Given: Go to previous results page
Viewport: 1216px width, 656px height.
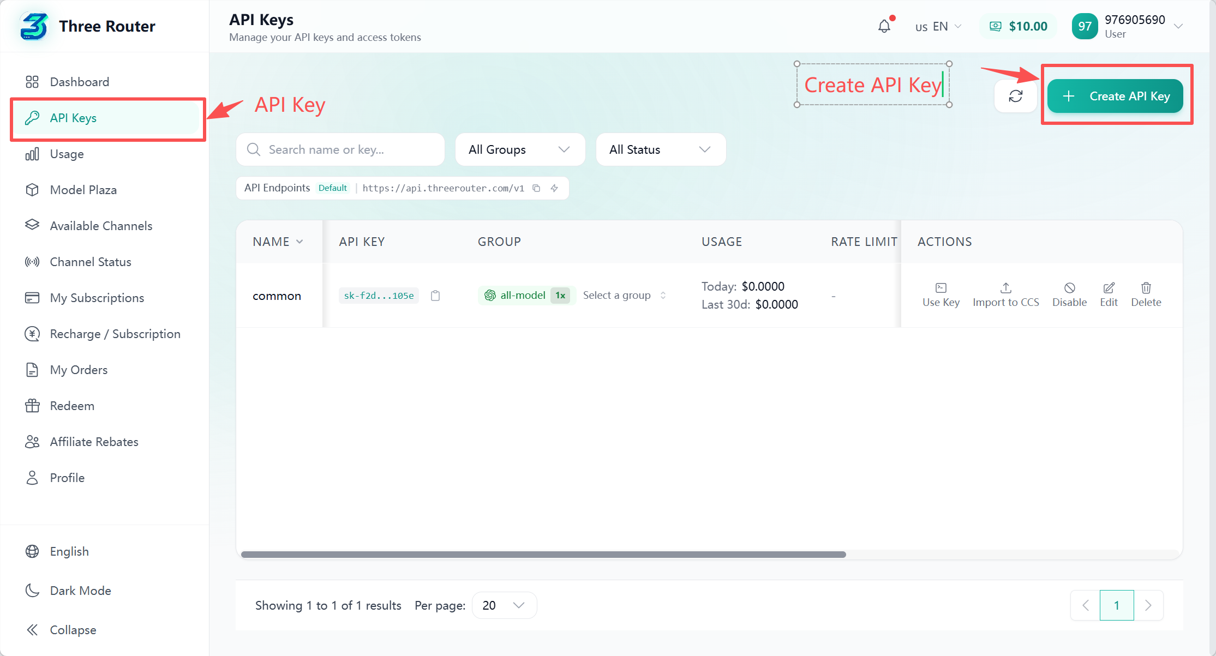Looking at the screenshot, I should coord(1086,605).
